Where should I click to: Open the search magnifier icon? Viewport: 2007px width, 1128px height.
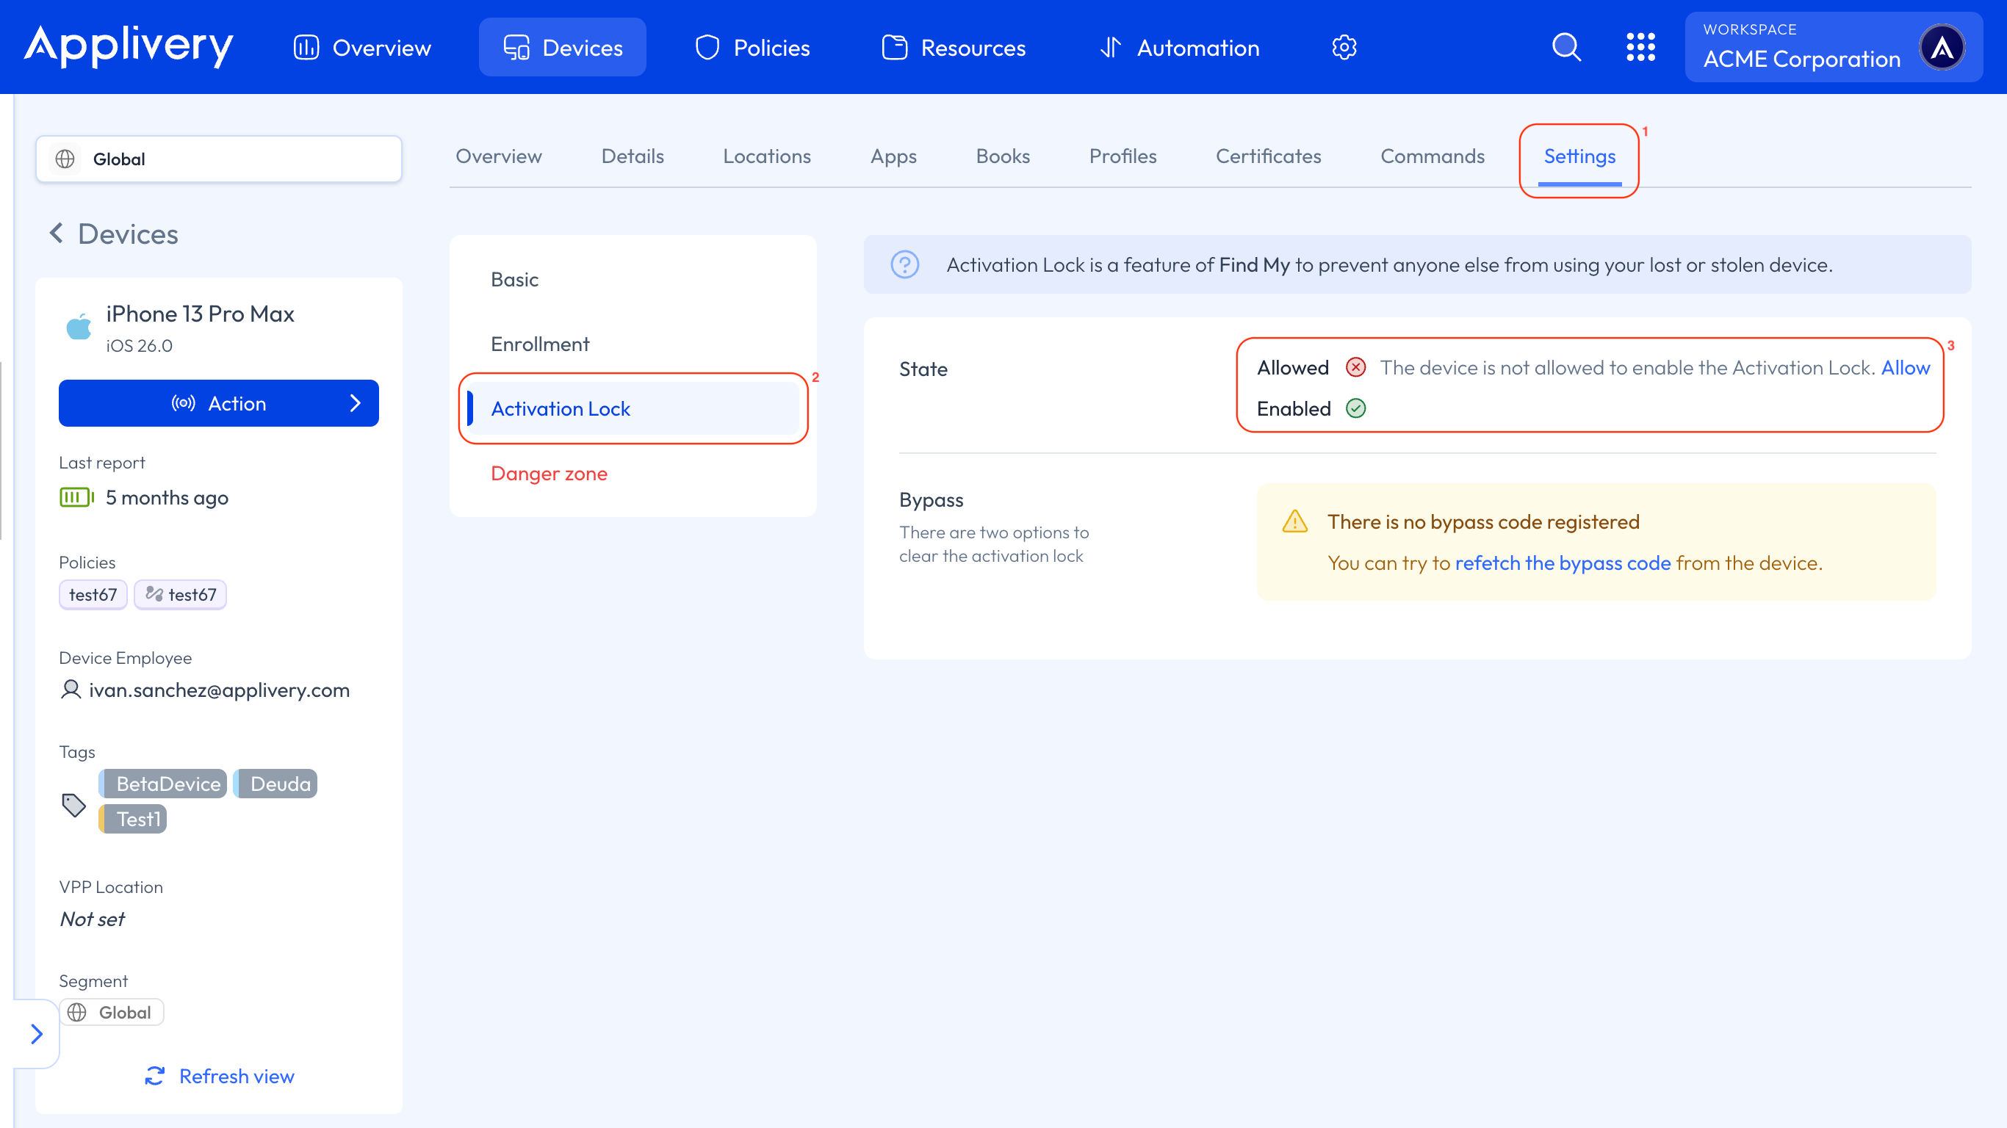point(1566,48)
